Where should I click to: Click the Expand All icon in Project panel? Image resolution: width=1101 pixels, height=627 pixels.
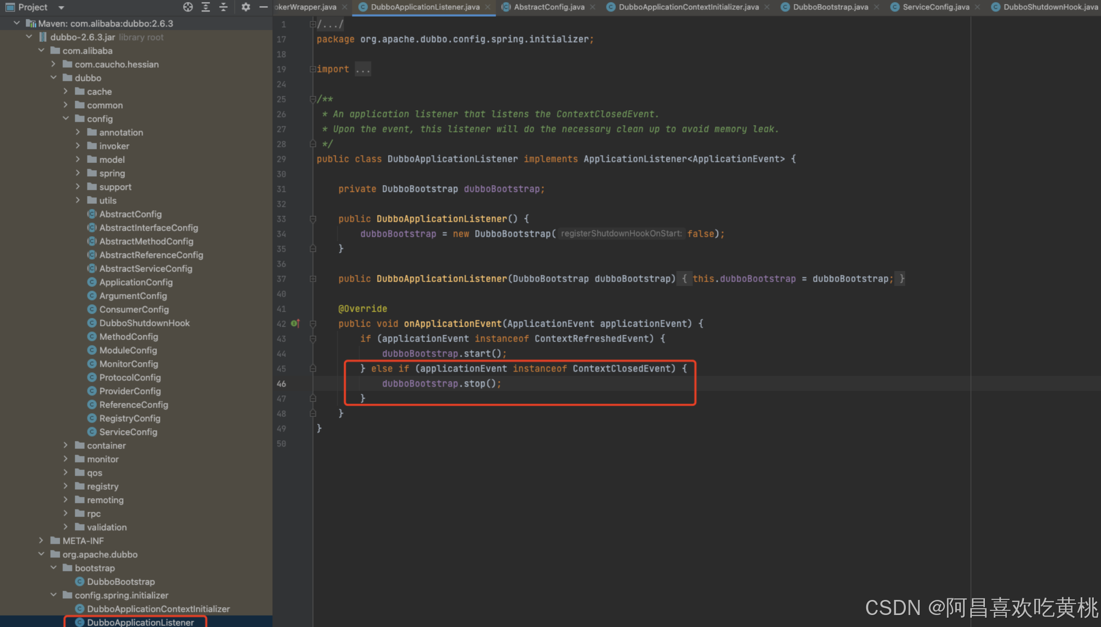point(206,7)
